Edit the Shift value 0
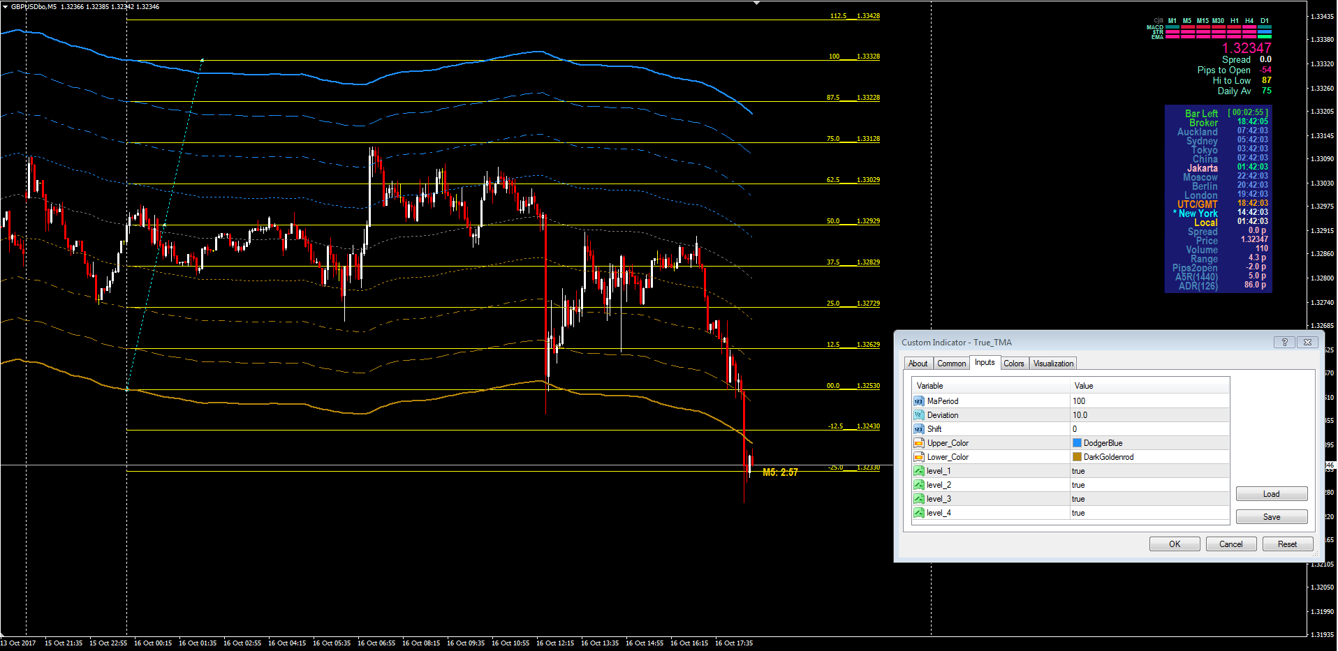This screenshot has height=651, width=1338. 1149,429
